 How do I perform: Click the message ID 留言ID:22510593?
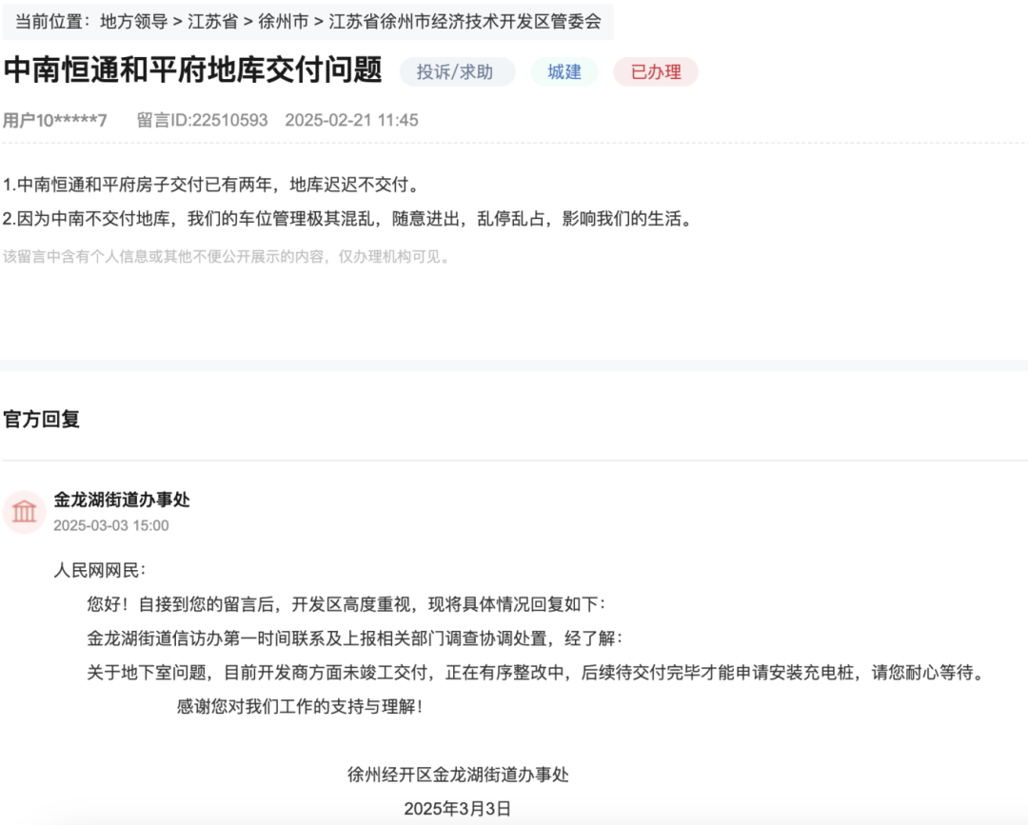coord(202,121)
